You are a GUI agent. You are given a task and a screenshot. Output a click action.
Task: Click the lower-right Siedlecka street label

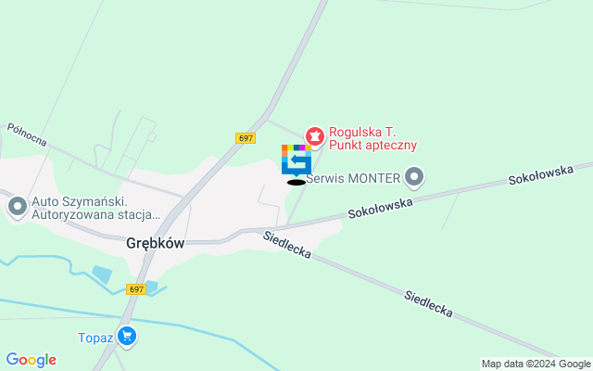428,303
